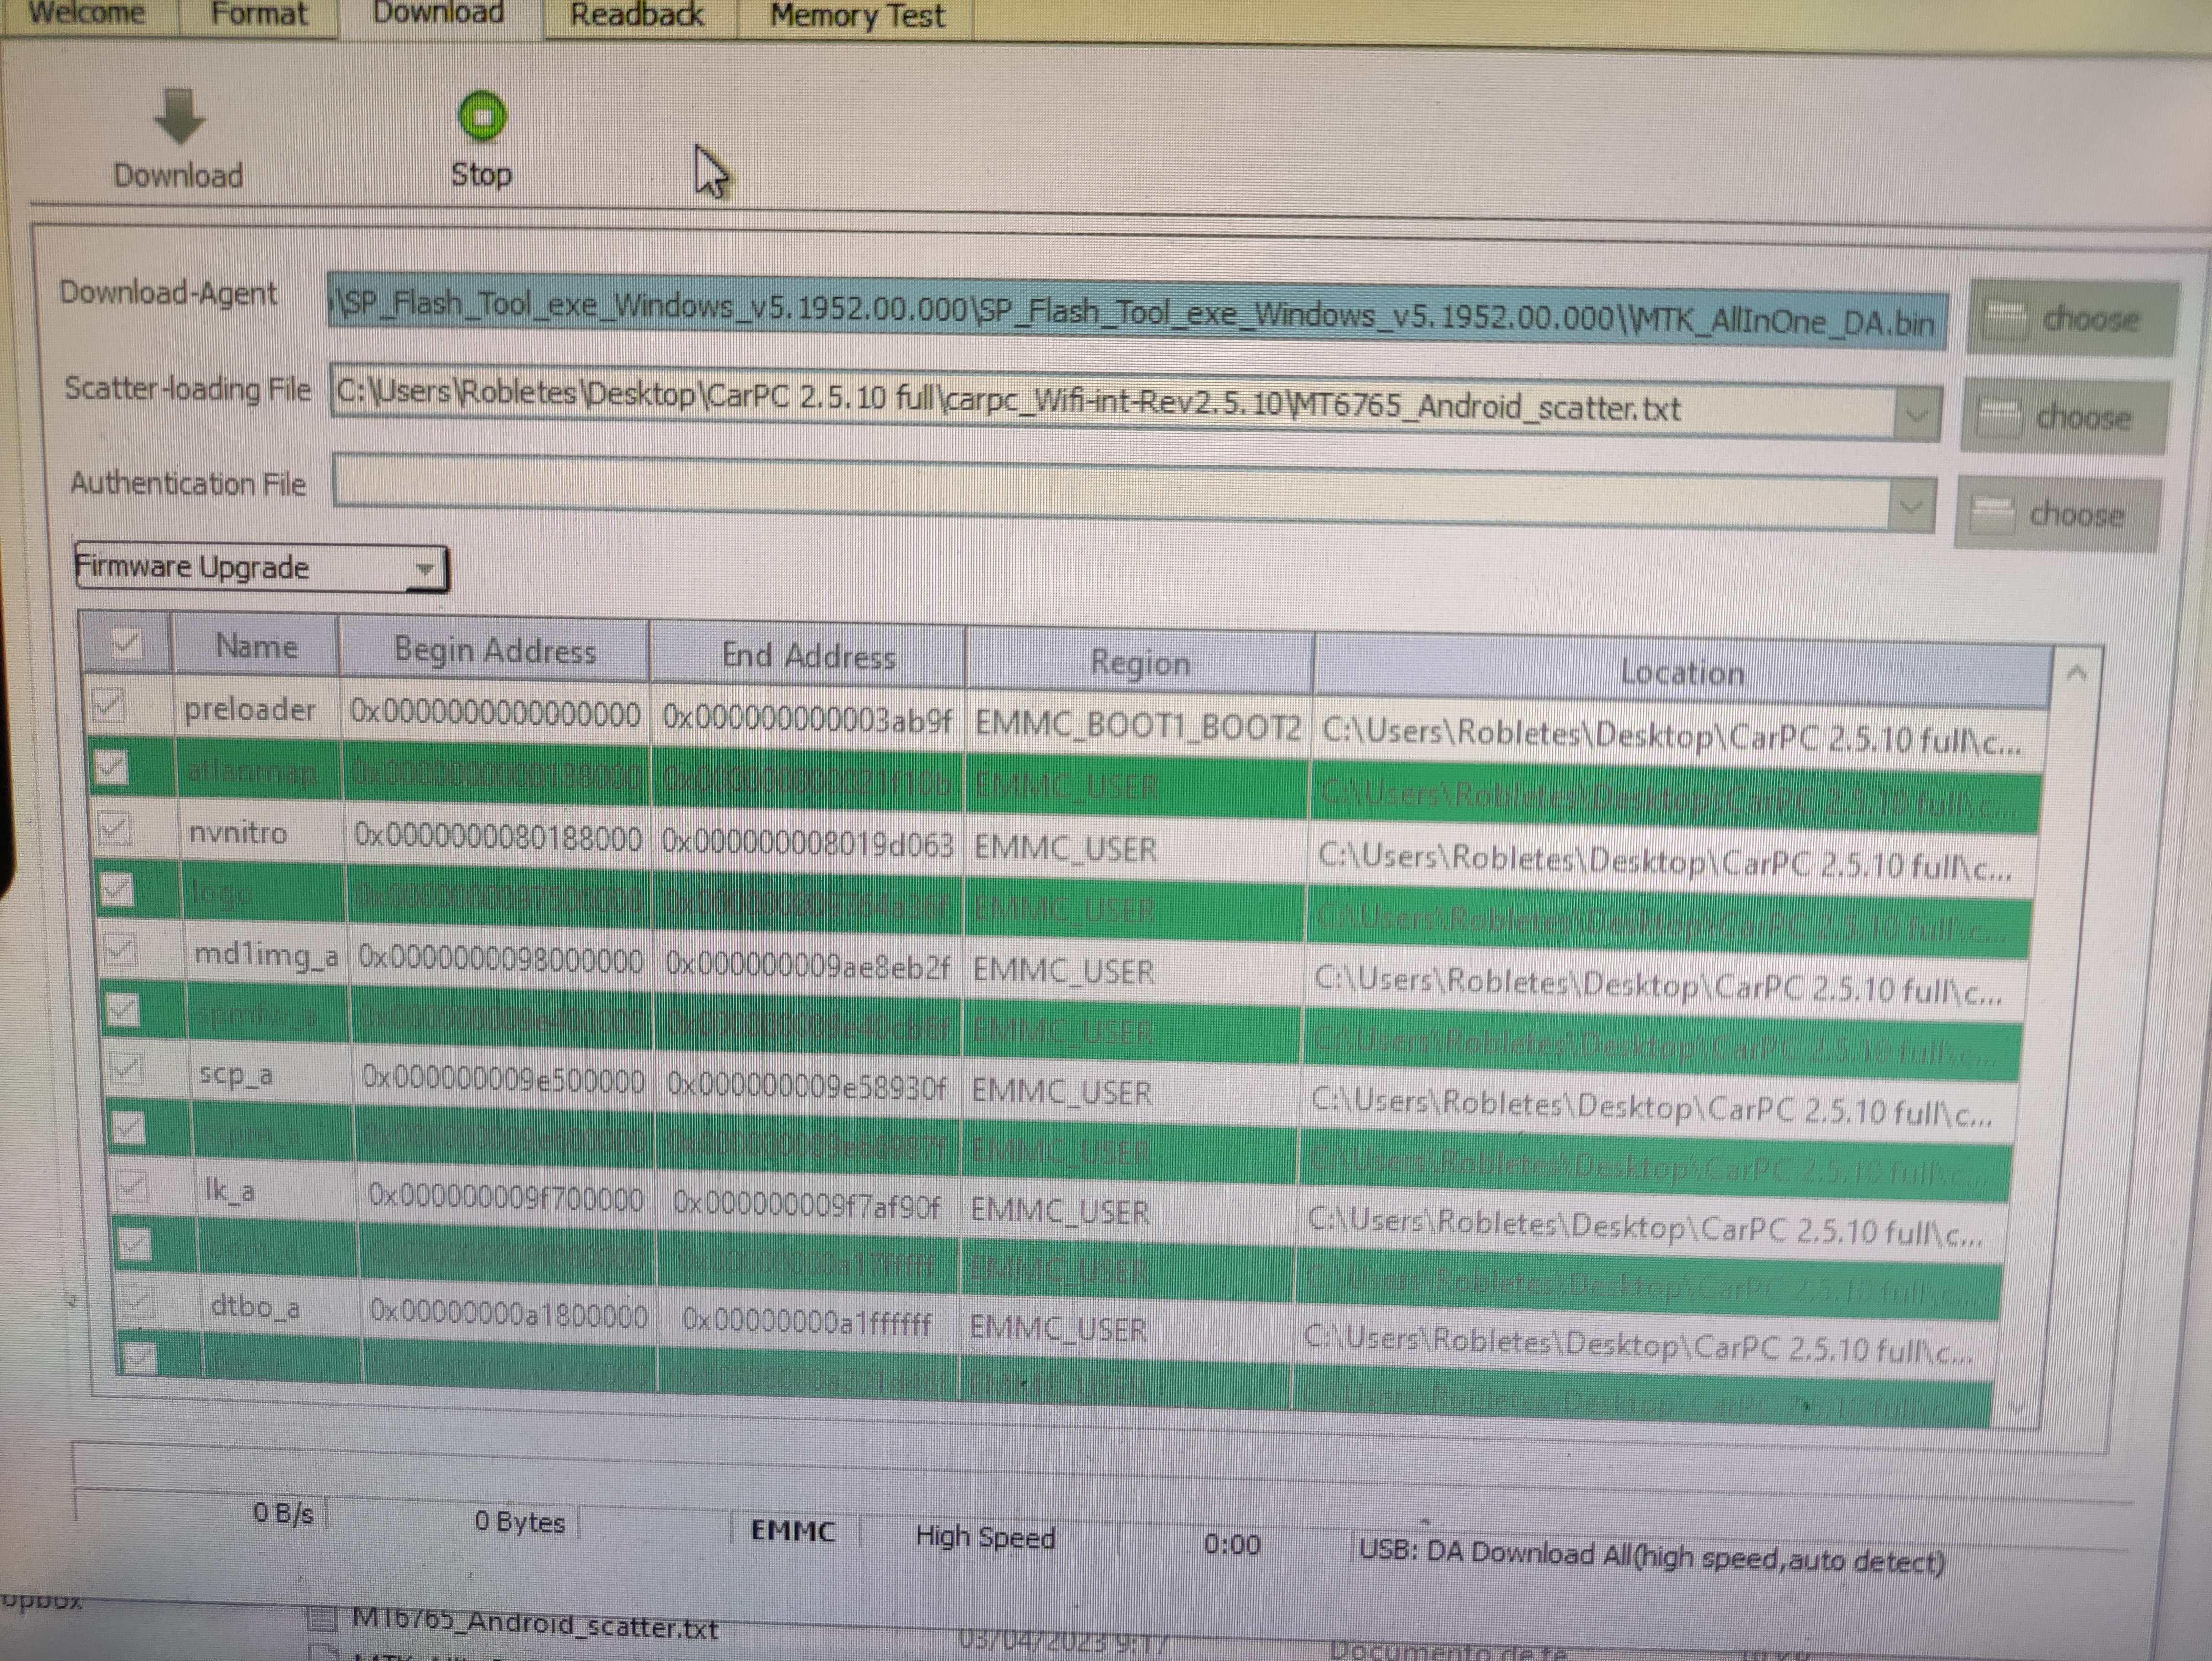Click lk_a end address 0x000000009f7af90f

pyautogui.click(x=806, y=1206)
